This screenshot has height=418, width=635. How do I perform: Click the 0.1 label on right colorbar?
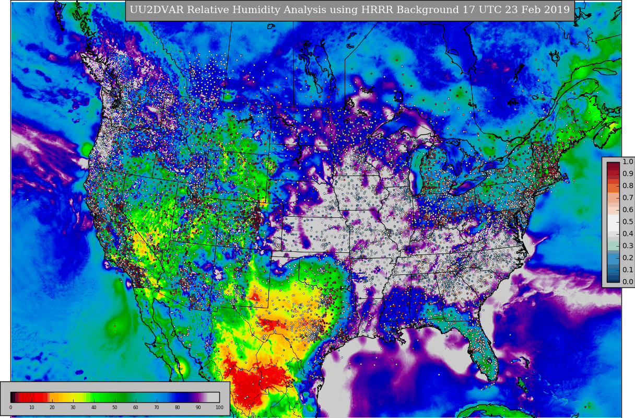[x=628, y=270]
